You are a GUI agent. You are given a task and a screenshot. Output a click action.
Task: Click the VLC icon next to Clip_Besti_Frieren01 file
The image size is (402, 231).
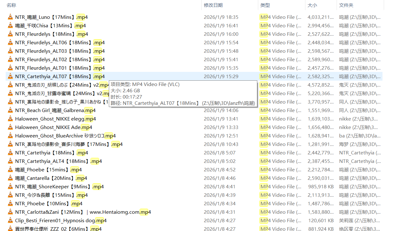click(x=10, y=220)
